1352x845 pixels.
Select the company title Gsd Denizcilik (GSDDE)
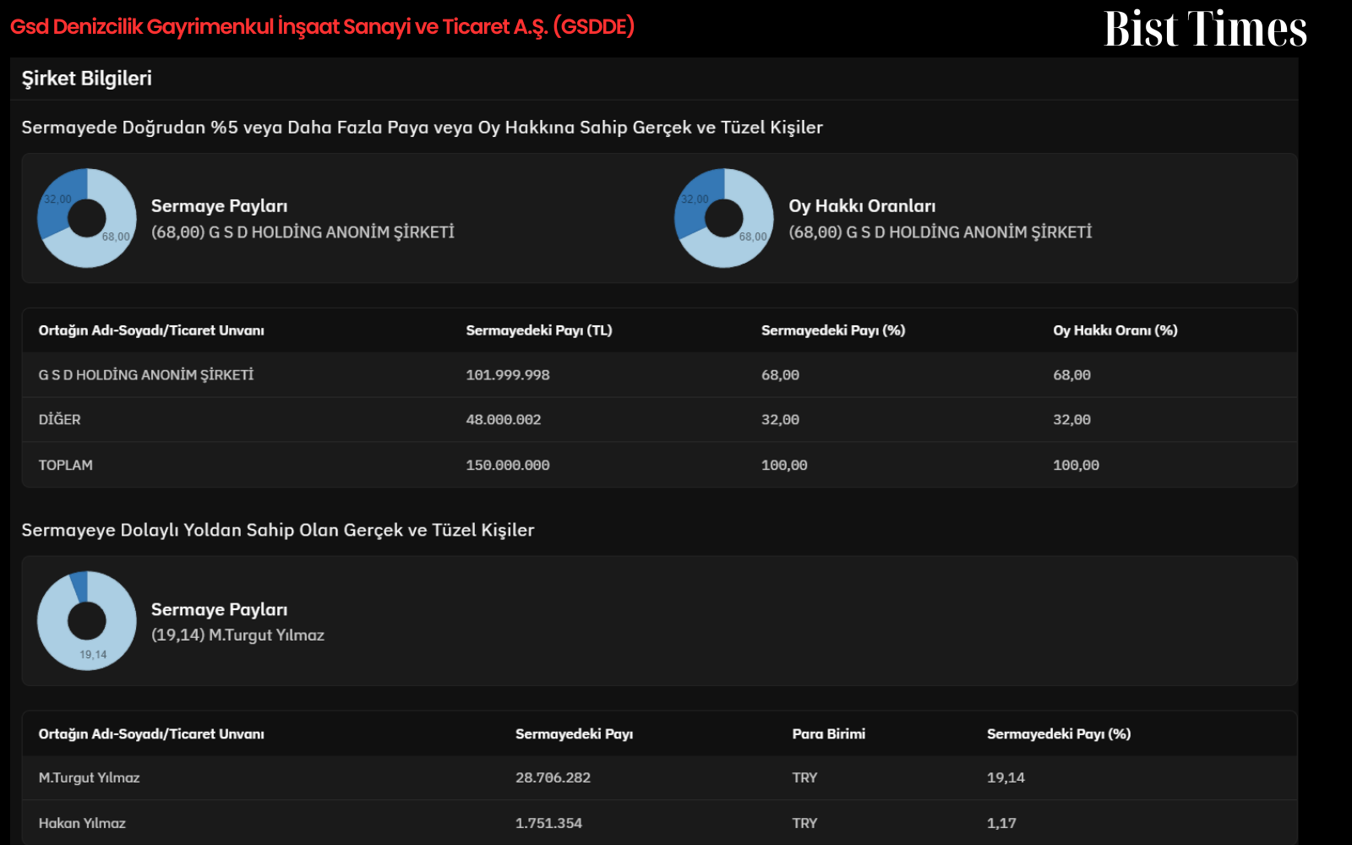tap(322, 27)
